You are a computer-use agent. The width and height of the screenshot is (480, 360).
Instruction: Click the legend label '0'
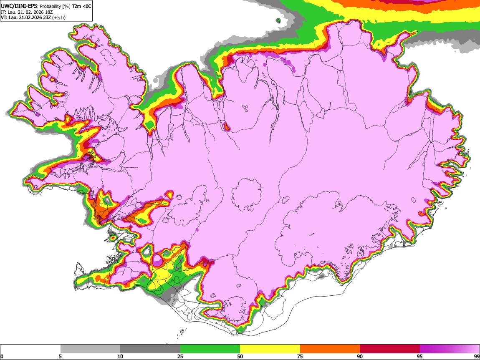click(2, 356)
